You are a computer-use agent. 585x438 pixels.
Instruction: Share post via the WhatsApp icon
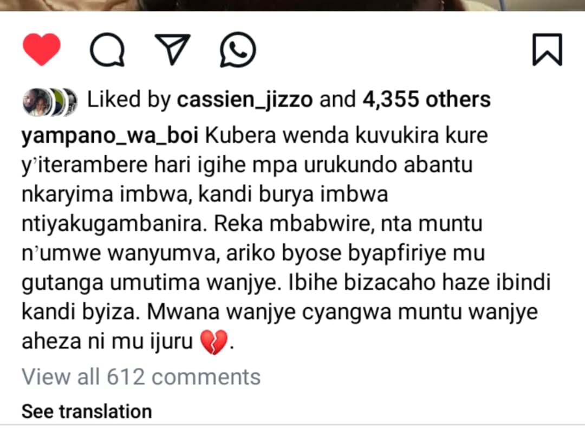click(238, 50)
